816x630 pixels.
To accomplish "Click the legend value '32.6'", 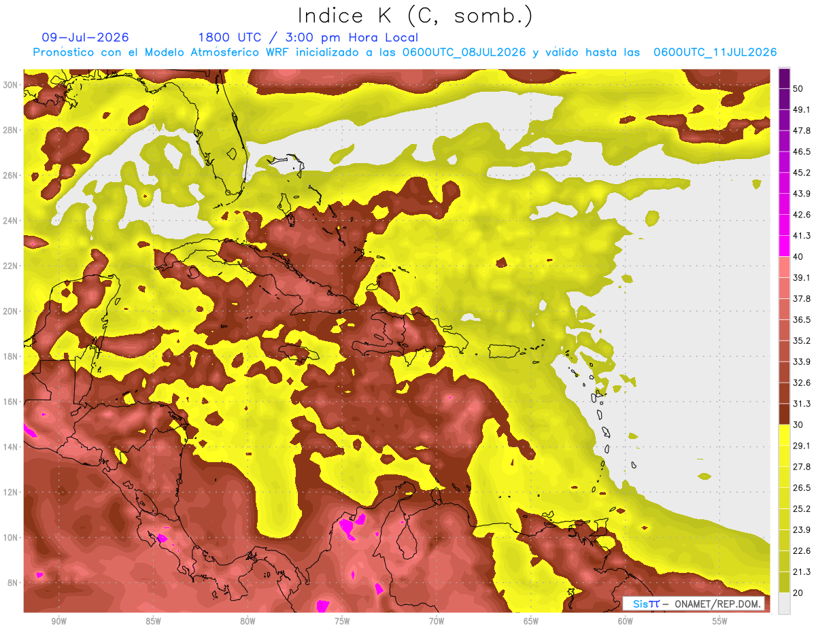I will click(x=801, y=383).
